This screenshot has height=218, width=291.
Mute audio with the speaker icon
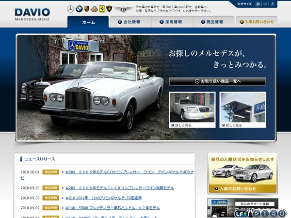point(274,214)
